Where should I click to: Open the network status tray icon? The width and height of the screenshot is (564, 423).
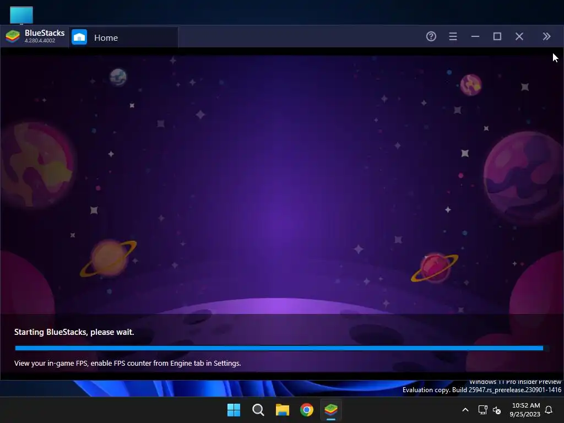tap(482, 410)
